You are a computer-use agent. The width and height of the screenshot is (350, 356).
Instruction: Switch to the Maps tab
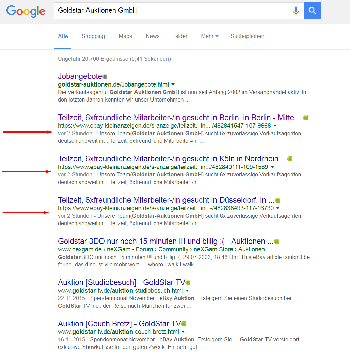click(x=125, y=36)
